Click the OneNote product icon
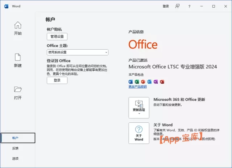The height and width of the screenshot is (168, 232). [x=156, y=82]
